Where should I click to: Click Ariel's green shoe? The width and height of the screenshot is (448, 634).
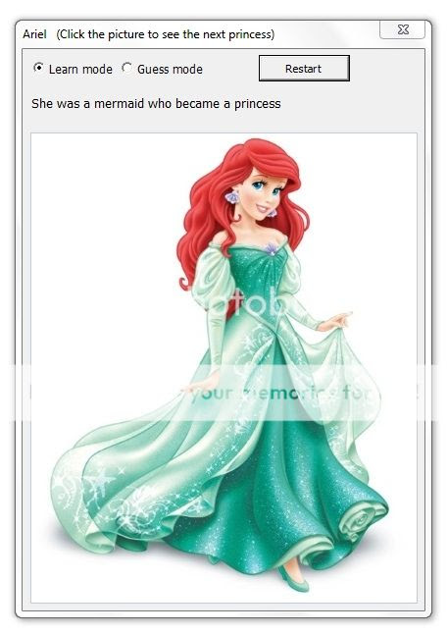pyautogui.click(x=294, y=579)
